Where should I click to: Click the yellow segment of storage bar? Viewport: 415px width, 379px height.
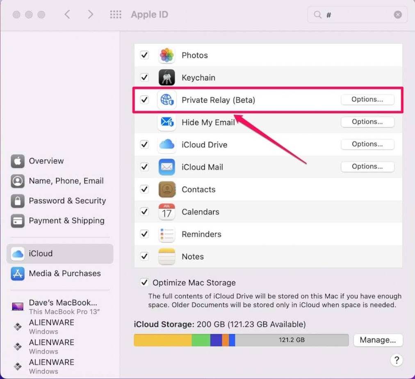coord(163,340)
